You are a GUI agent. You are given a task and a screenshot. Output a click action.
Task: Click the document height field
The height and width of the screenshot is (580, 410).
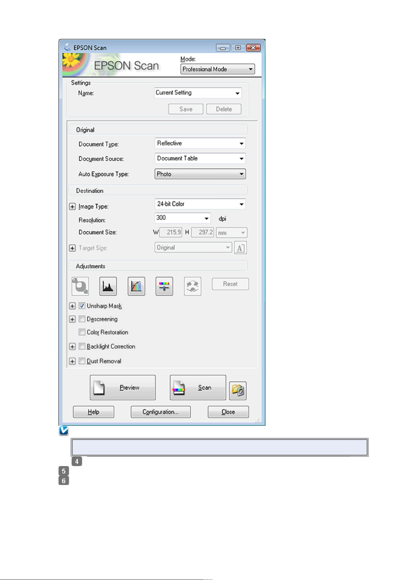click(202, 232)
